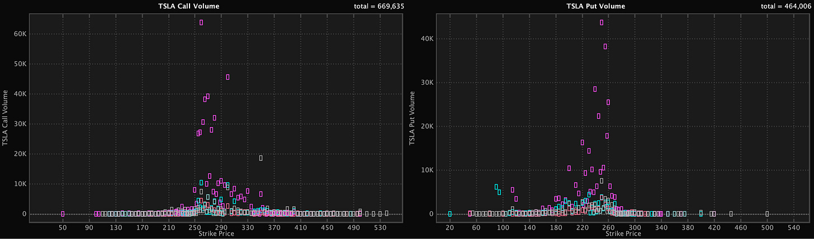Click strike tick 540 on put chart

[793, 228]
